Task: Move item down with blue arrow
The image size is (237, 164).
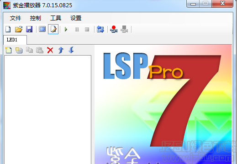Action: tap(71, 50)
